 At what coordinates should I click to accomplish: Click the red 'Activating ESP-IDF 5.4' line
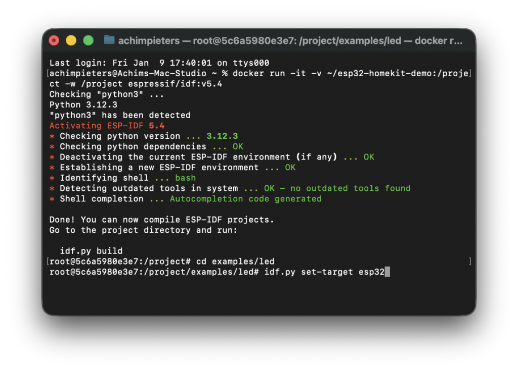coord(107,126)
